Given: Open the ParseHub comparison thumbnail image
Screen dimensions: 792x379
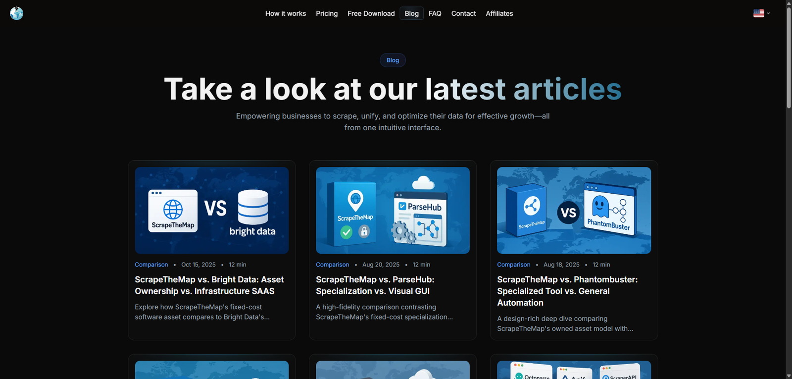Looking at the screenshot, I should pos(393,210).
